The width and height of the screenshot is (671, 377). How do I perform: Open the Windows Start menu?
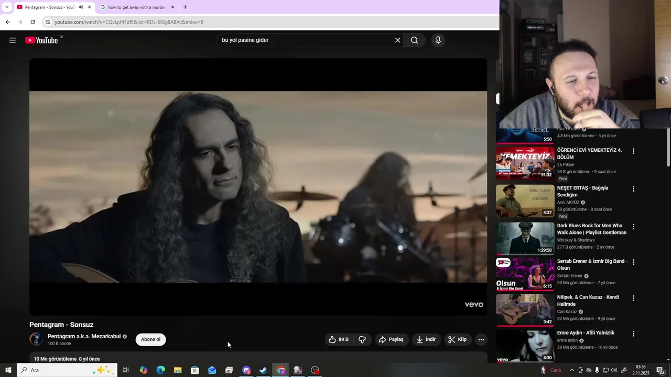[8, 370]
